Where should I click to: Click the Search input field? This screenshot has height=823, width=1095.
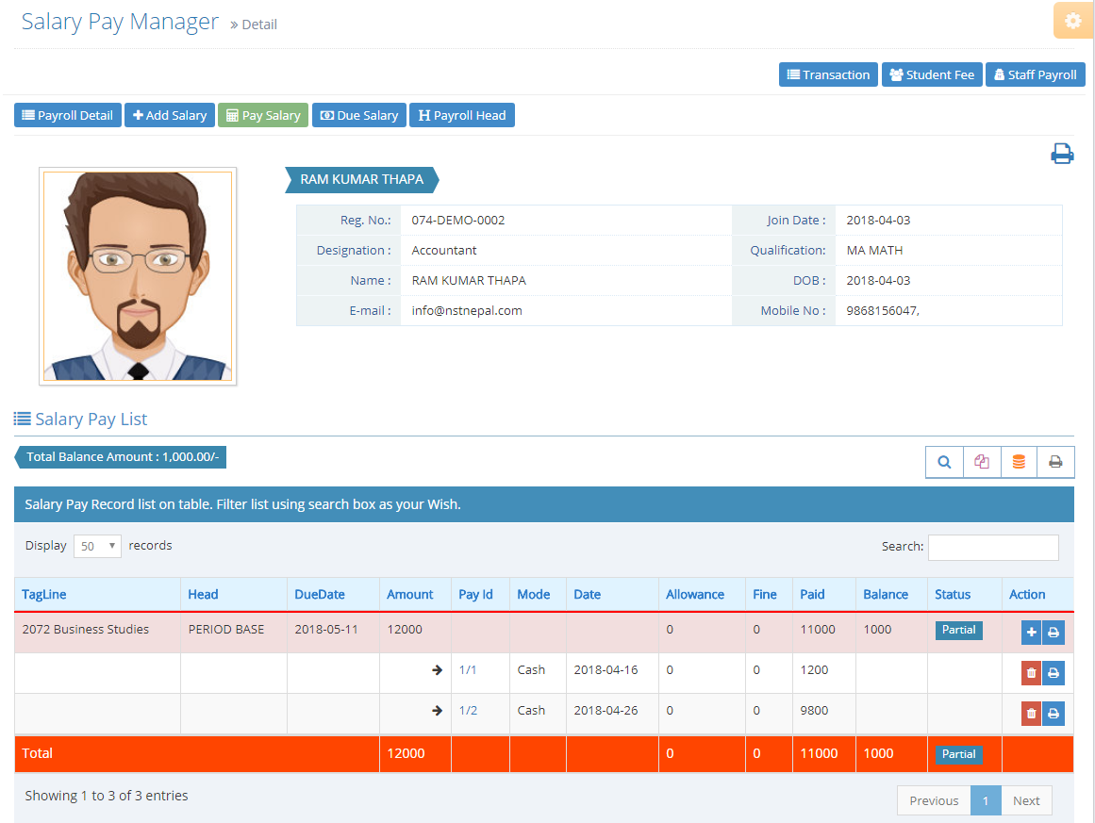pos(992,547)
